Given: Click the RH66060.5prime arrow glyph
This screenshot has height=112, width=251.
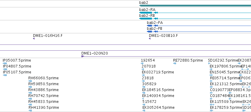Looking at the screenshot, I should 30,81.
